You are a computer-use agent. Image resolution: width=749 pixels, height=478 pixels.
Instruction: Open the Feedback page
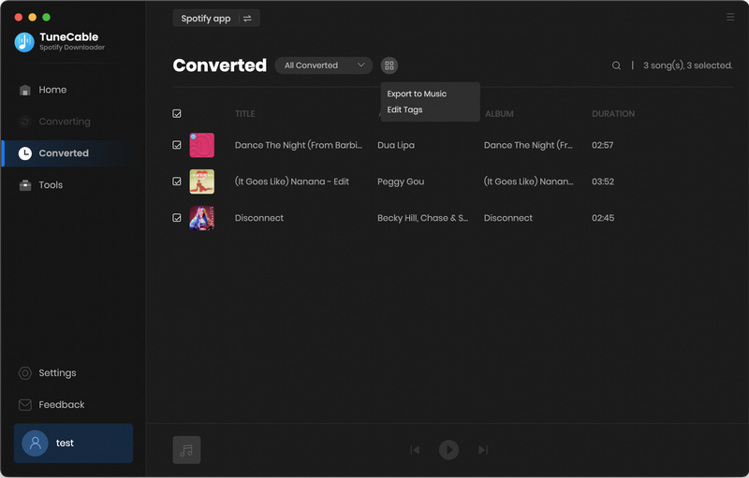pos(61,405)
